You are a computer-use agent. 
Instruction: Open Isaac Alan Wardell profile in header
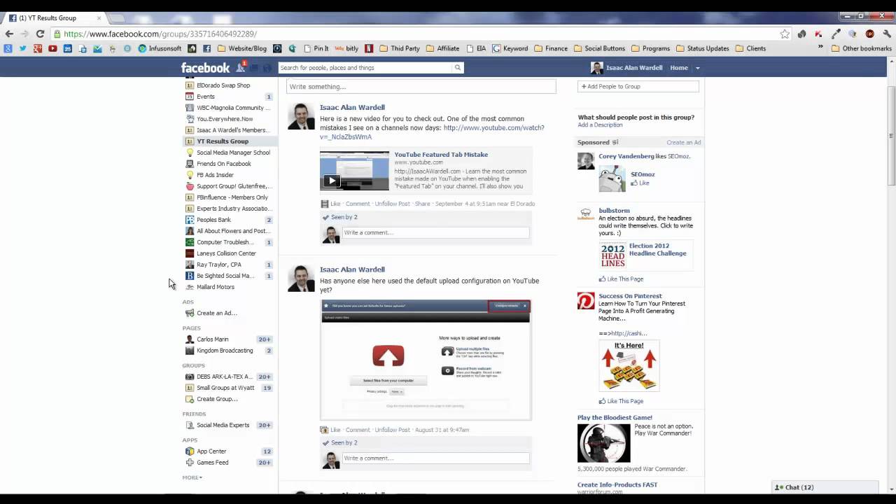627,68
